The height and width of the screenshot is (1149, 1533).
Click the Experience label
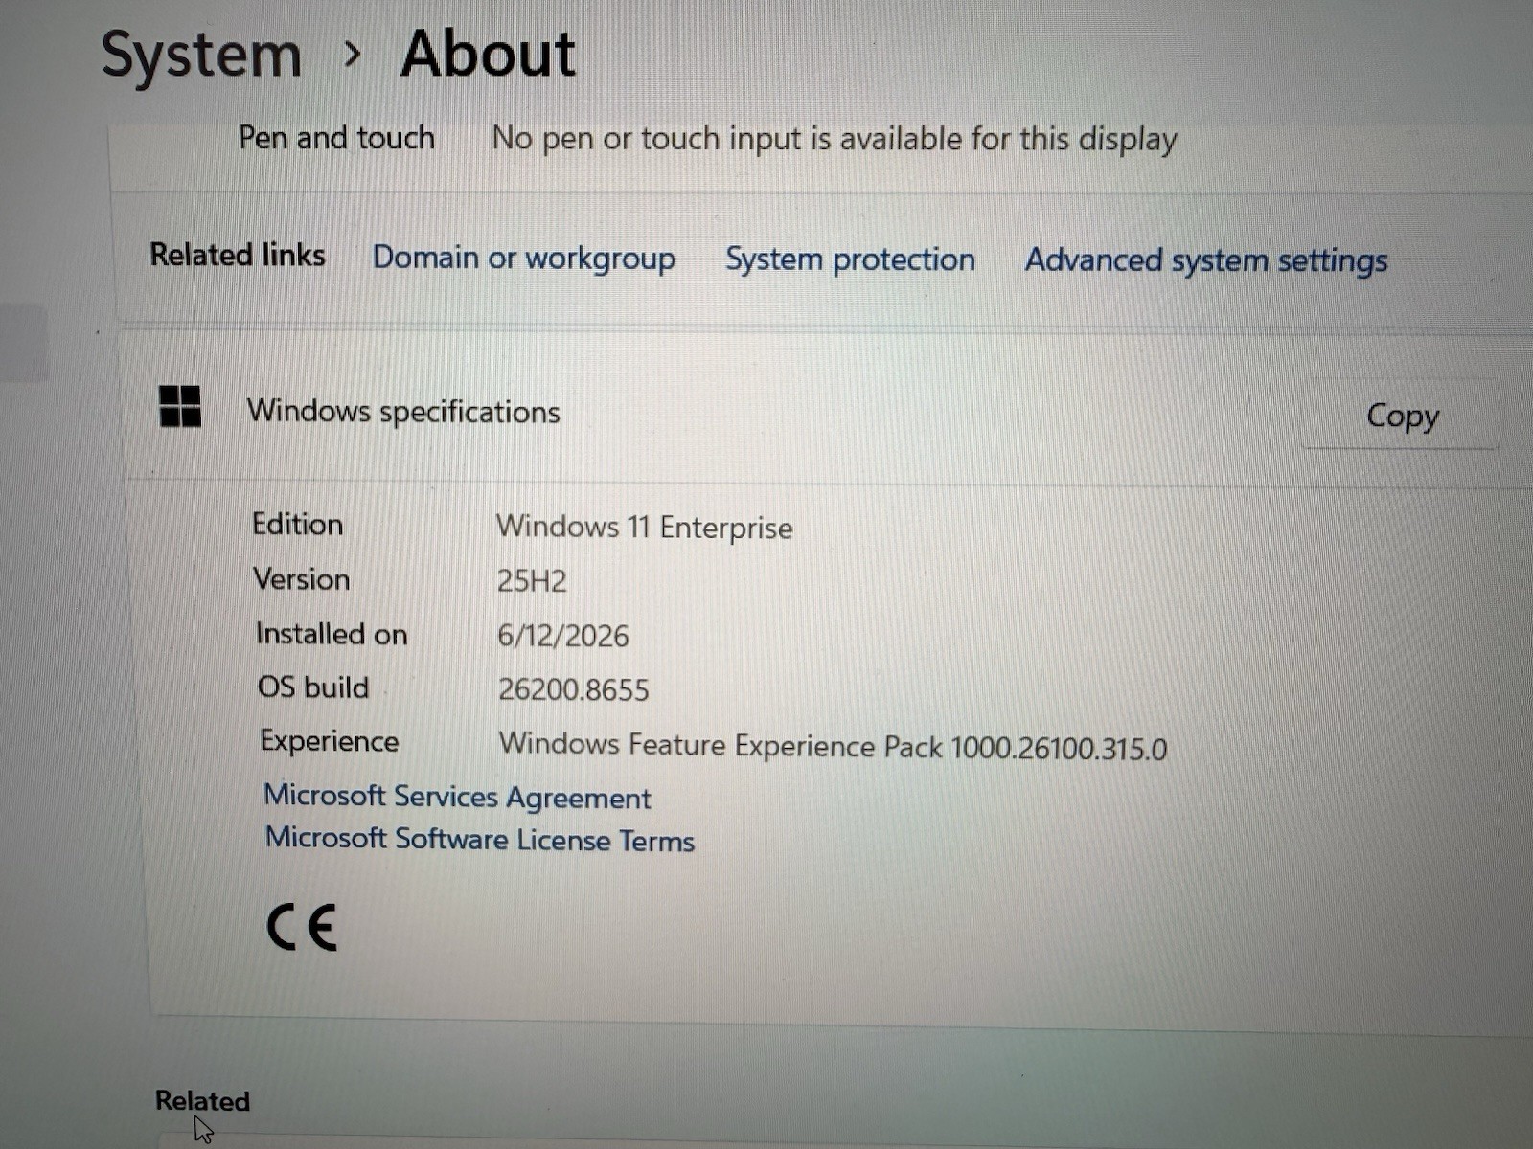(x=329, y=742)
